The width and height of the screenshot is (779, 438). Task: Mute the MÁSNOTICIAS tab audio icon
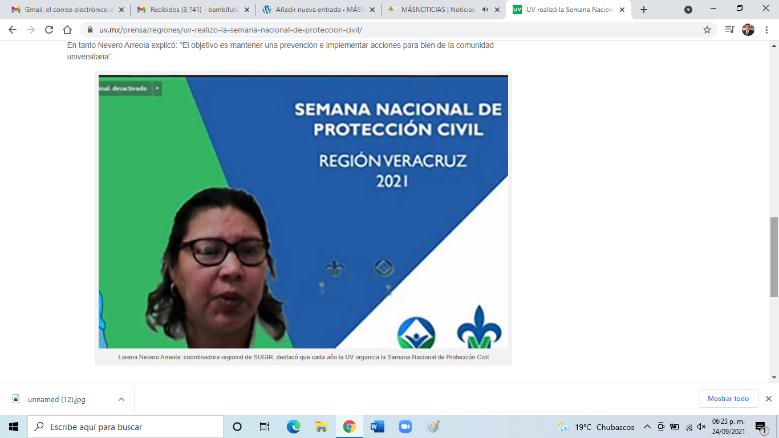485,10
